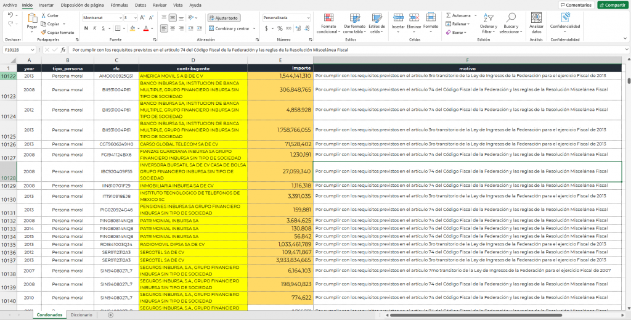This screenshot has width=631, height=320.
Task: Click the Pegar paste icon
Action: tap(32, 18)
